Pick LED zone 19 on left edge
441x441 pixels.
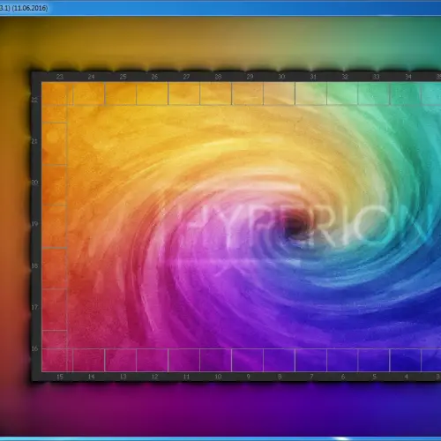coord(55,227)
